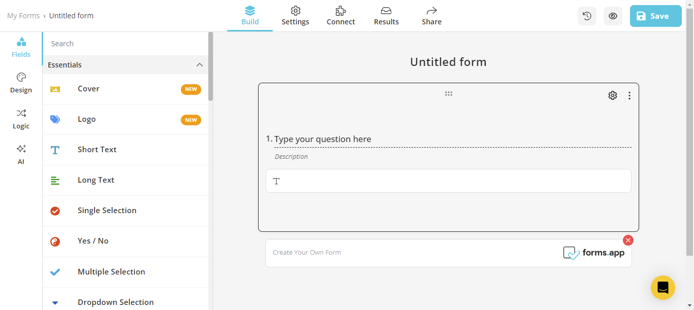Screen dimensions: 694x310
Task: Select the Logic panel icon
Action: pos(21,118)
